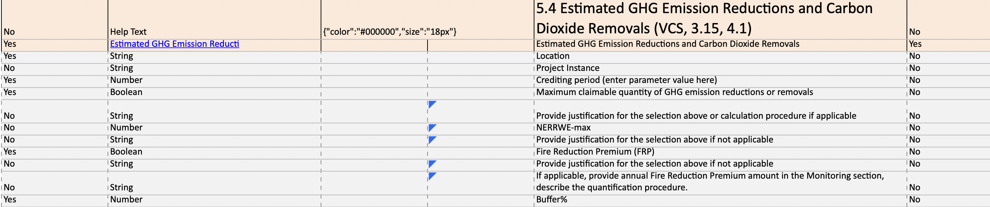The height and width of the screenshot is (207, 990).
Task: Select the Yes cell in the rightmost column
Action: point(947,44)
